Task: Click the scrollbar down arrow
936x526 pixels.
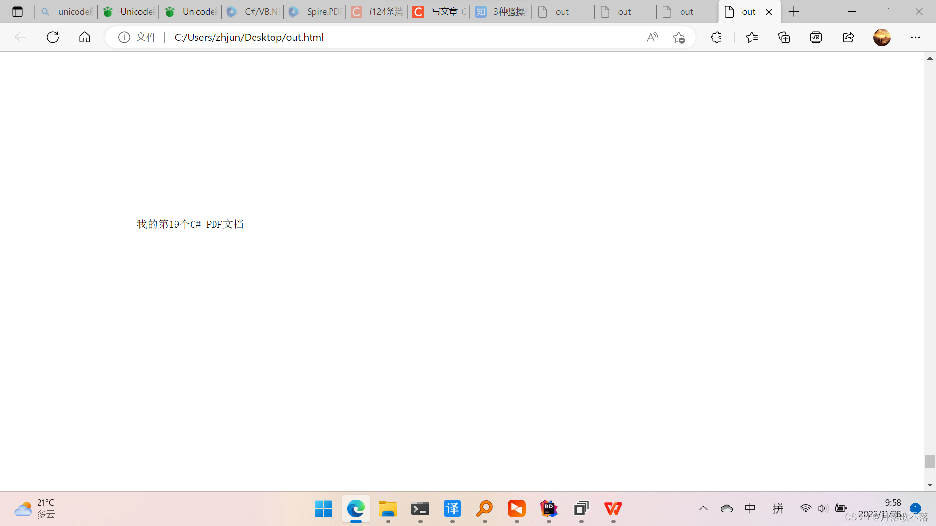Action: [x=930, y=485]
